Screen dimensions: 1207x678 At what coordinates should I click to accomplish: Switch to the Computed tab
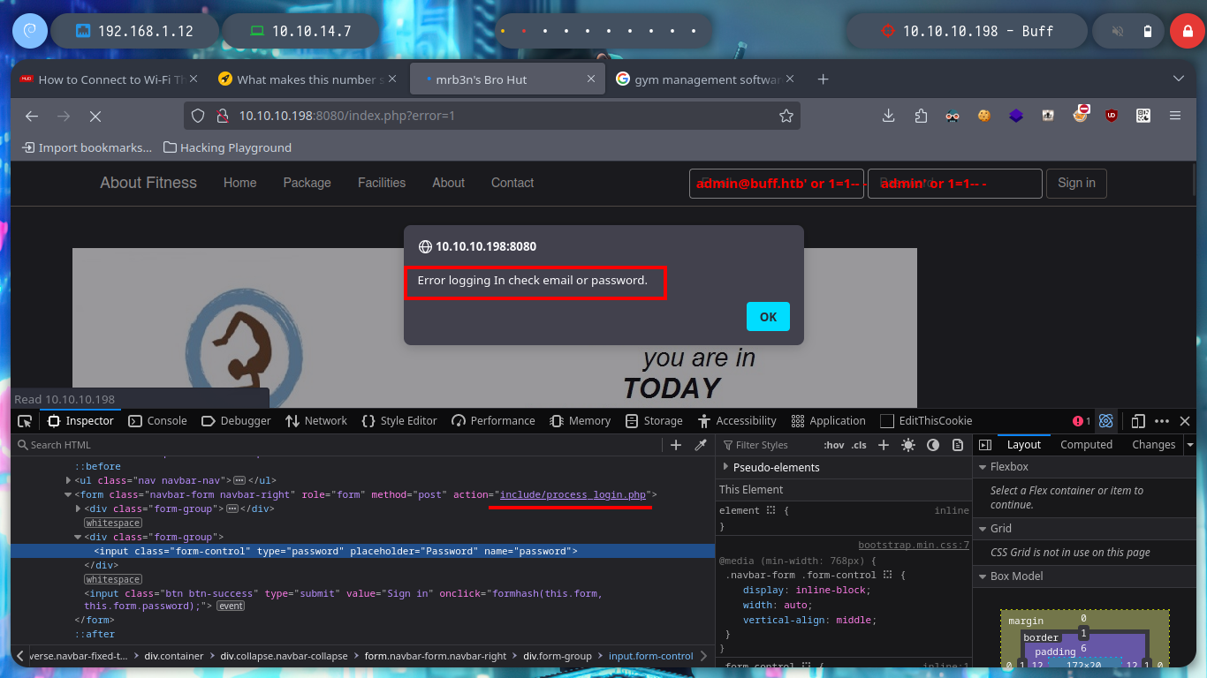coord(1086,445)
